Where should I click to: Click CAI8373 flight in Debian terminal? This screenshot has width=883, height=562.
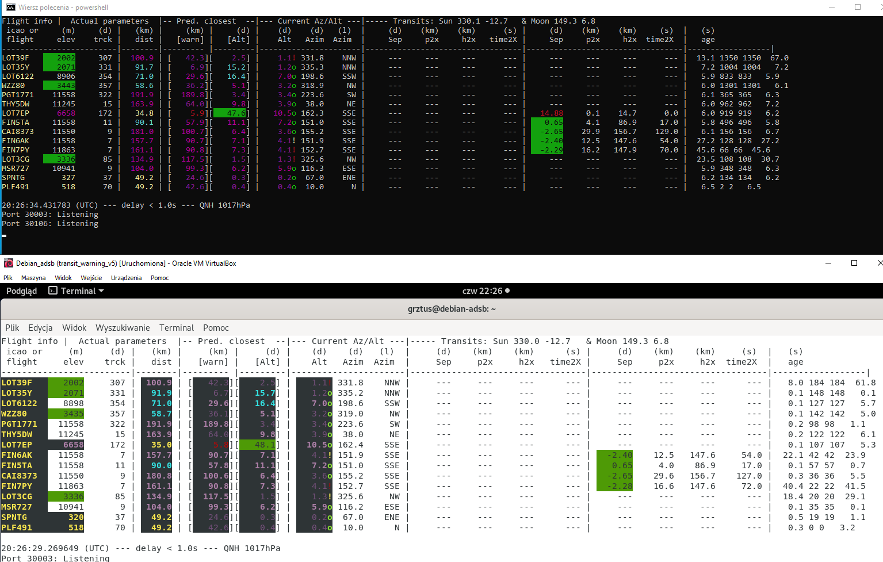click(19, 476)
